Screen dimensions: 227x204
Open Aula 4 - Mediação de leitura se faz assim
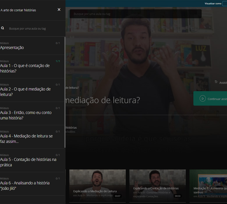click(x=26, y=139)
